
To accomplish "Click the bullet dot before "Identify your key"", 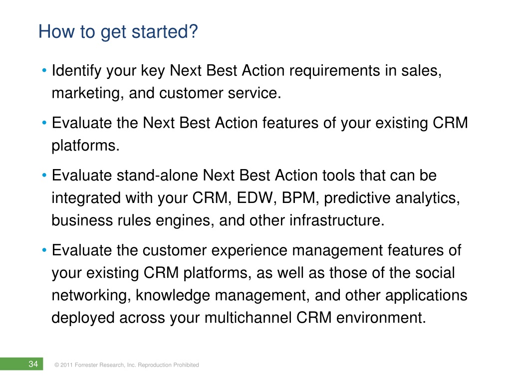I will coord(45,72).
